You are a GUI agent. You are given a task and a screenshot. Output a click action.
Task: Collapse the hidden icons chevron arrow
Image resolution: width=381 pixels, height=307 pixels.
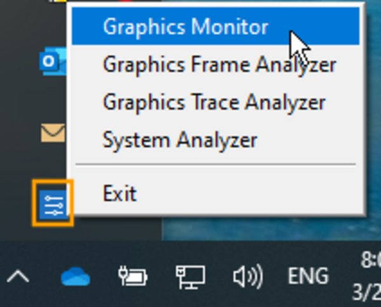coord(19,277)
